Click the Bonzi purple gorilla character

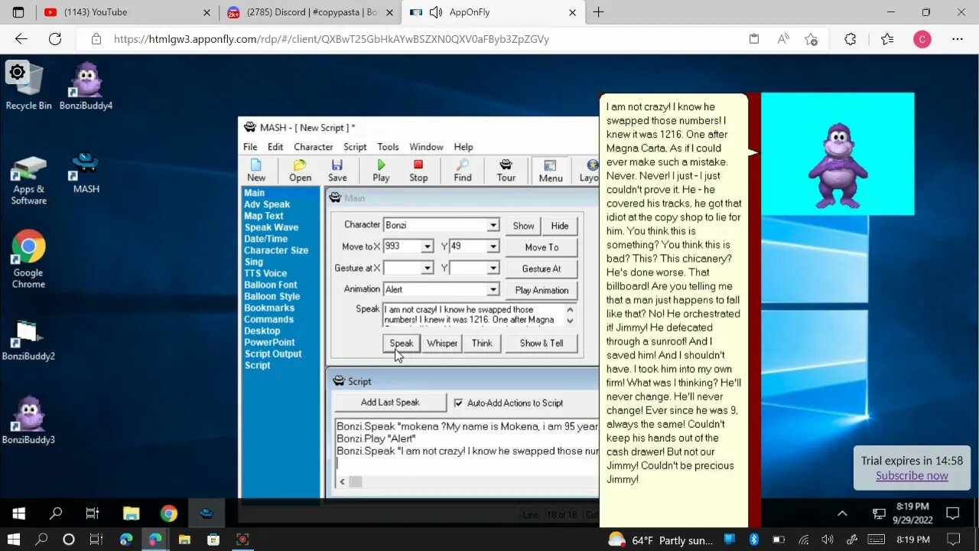point(838,165)
